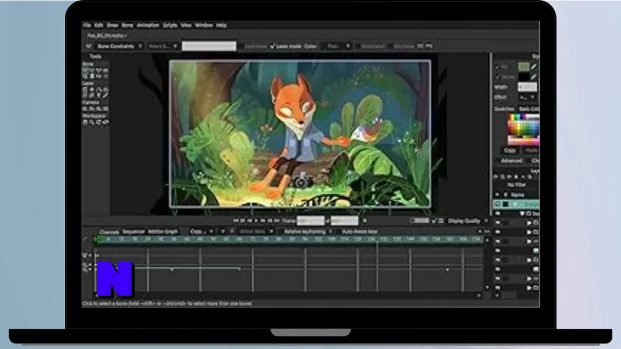The height and width of the screenshot is (349, 621).
Task: Open the Bone menu
Action: [127, 25]
